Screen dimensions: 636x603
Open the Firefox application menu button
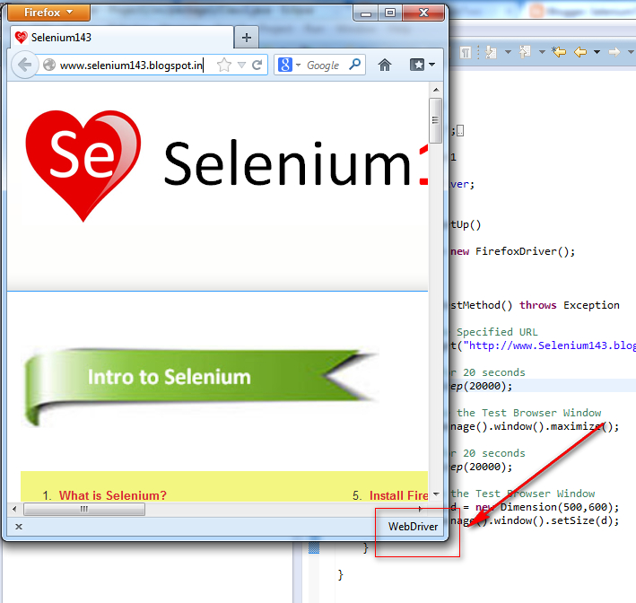point(48,13)
